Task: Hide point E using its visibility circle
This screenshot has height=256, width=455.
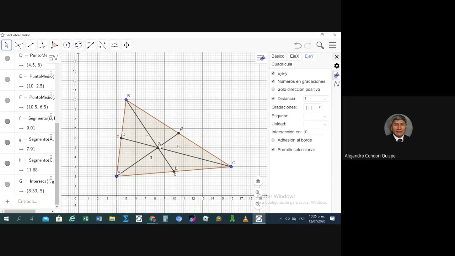Action: pyautogui.click(x=7, y=79)
